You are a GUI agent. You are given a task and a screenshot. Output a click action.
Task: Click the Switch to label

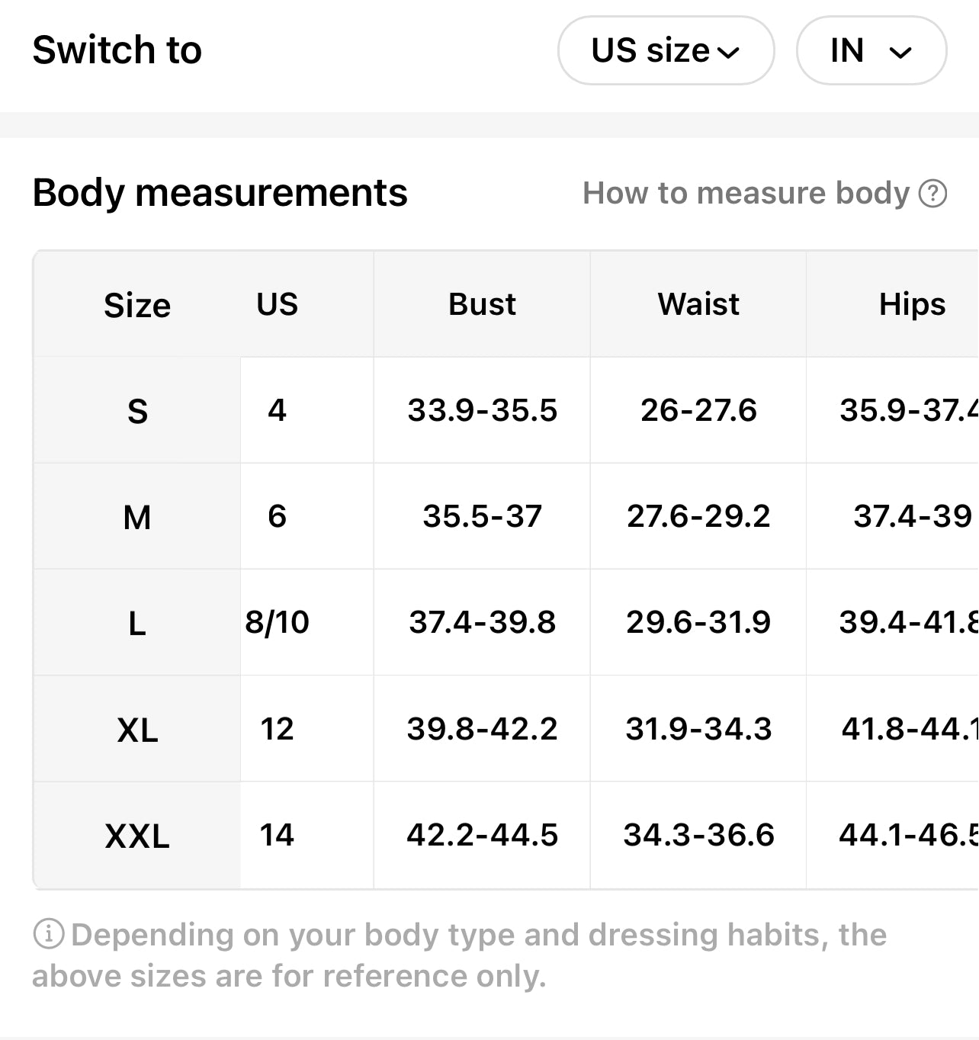point(117,50)
